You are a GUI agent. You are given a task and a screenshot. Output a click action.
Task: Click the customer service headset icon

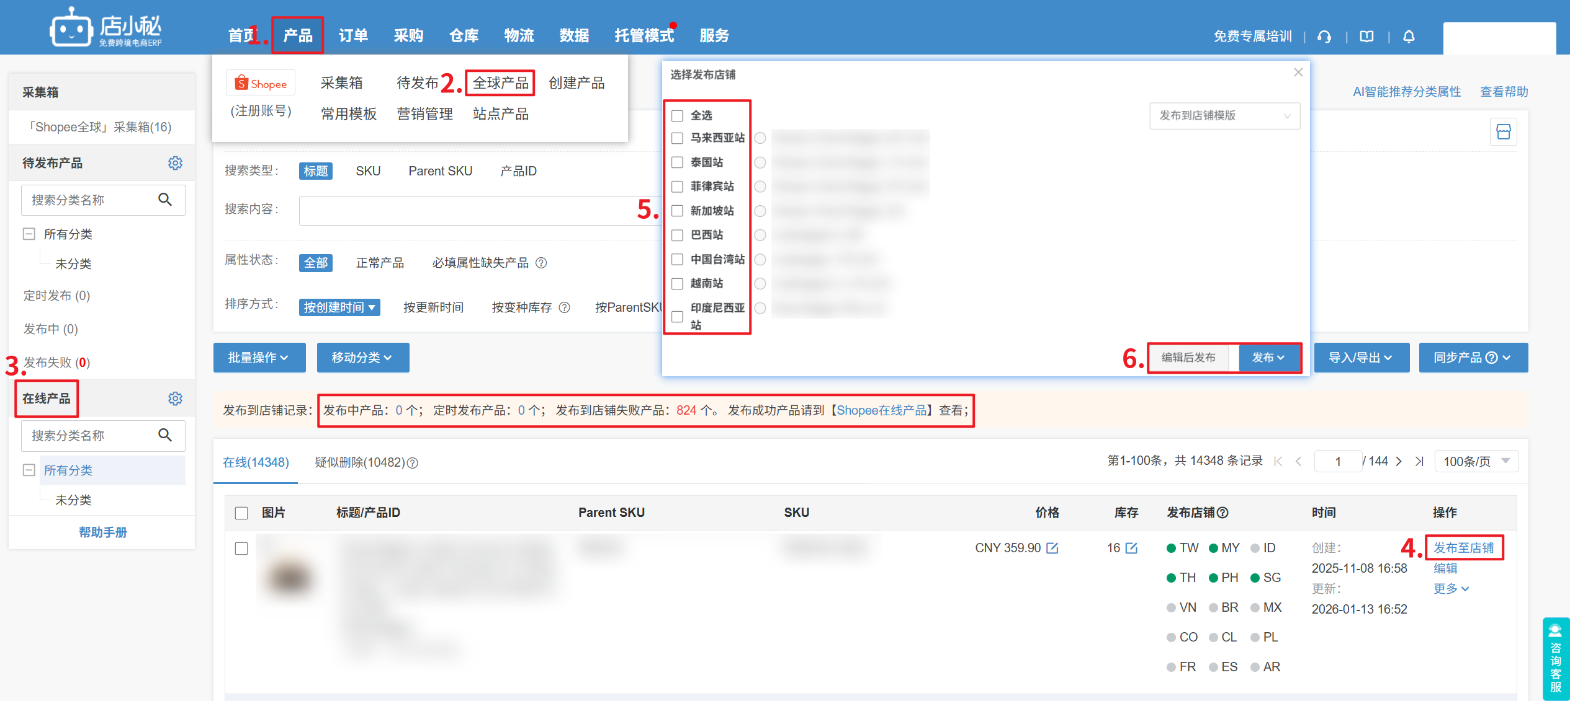pyautogui.click(x=1324, y=37)
